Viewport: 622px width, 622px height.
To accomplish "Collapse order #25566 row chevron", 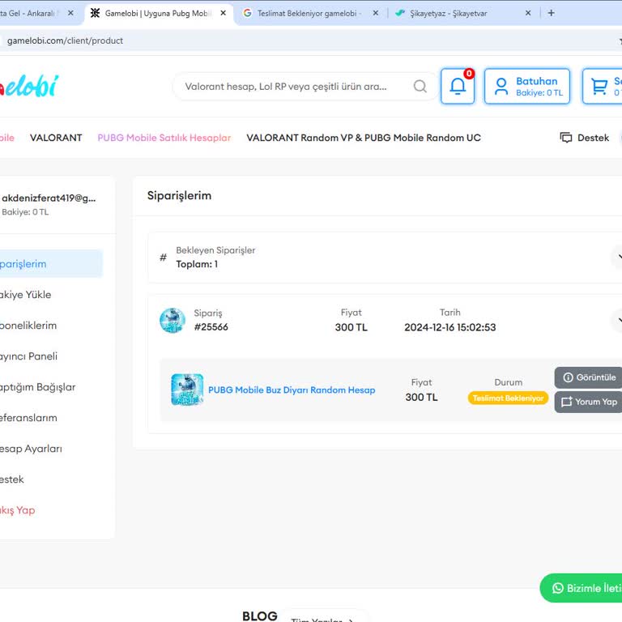I will [x=618, y=320].
